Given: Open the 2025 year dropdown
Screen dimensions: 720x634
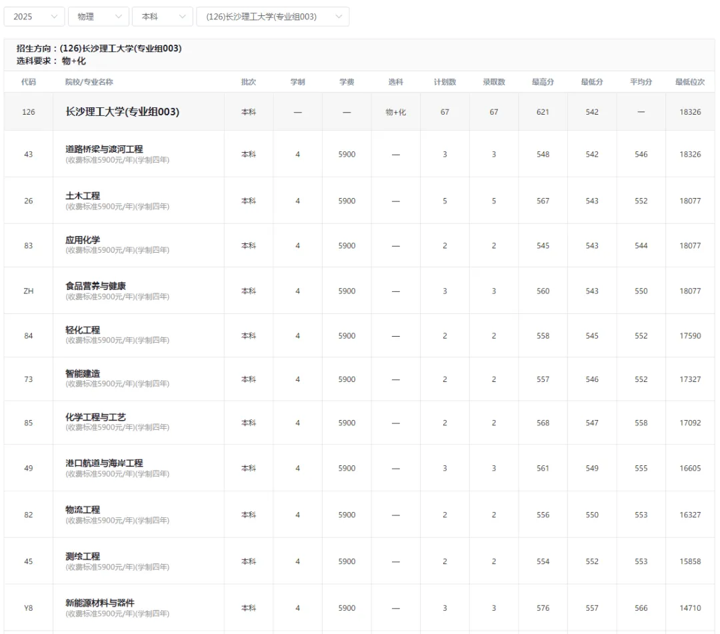Looking at the screenshot, I should pyautogui.click(x=34, y=17).
